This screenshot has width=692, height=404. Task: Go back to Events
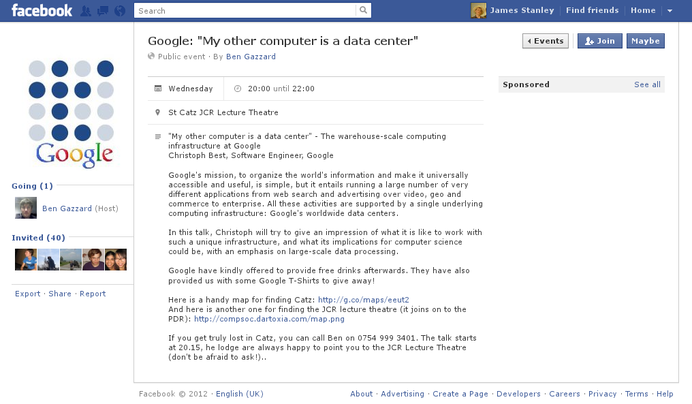point(546,42)
